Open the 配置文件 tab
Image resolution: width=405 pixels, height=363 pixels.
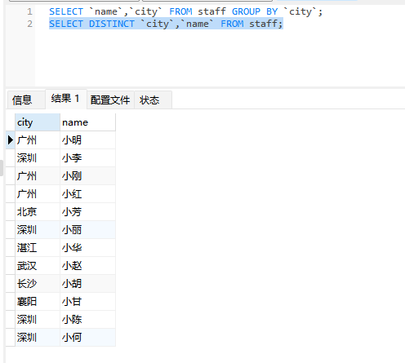110,100
